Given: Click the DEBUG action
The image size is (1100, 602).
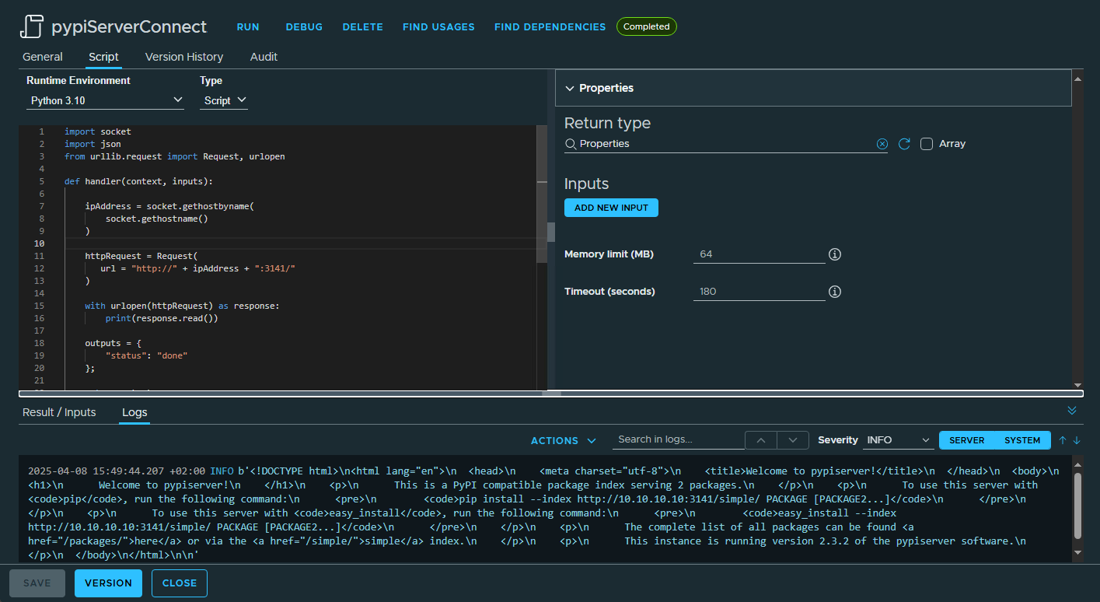Looking at the screenshot, I should [x=304, y=26].
